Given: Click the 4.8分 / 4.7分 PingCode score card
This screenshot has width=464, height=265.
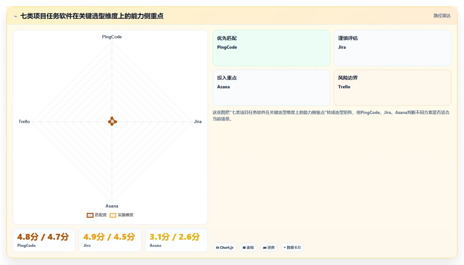Looking at the screenshot, I should (x=44, y=240).
